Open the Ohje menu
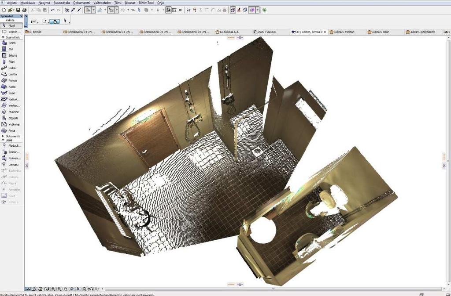Viewport: 451px width, 296px height. 160,3
